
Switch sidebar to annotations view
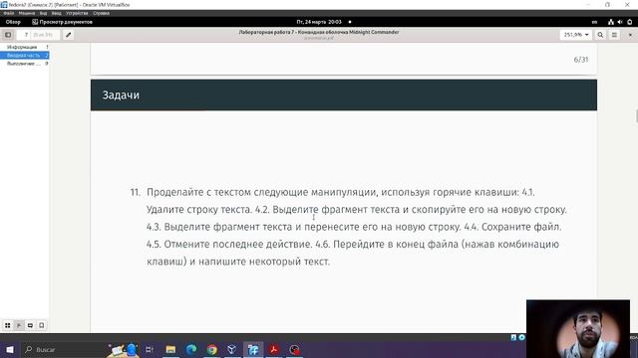coord(30,325)
